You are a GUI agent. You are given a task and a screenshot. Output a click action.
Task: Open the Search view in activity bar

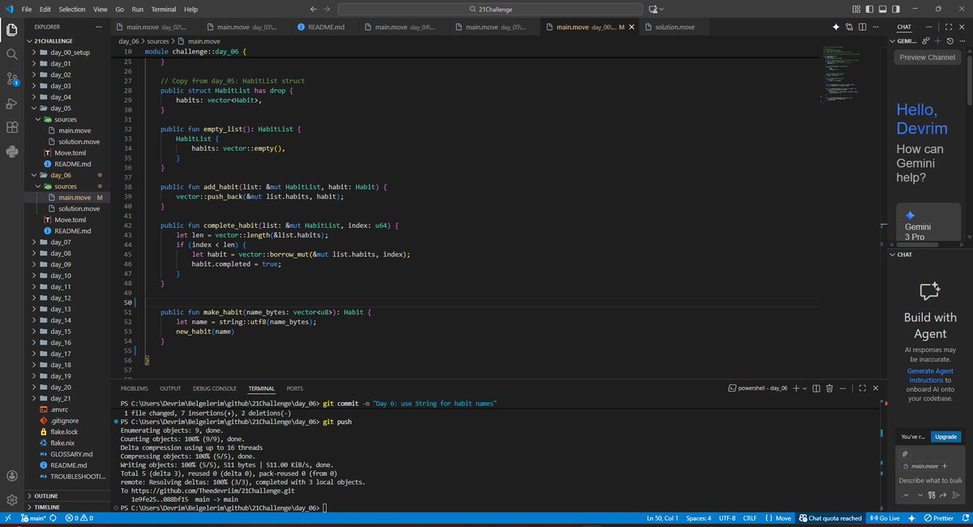(x=12, y=54)
